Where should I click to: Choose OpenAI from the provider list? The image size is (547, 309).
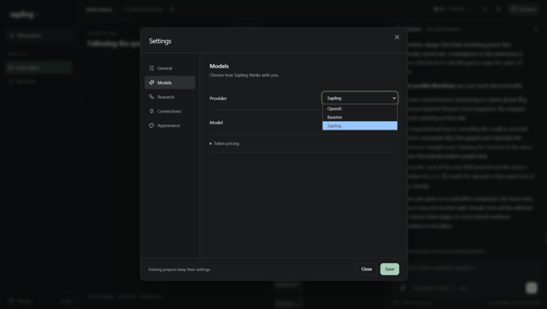(360, 108)
